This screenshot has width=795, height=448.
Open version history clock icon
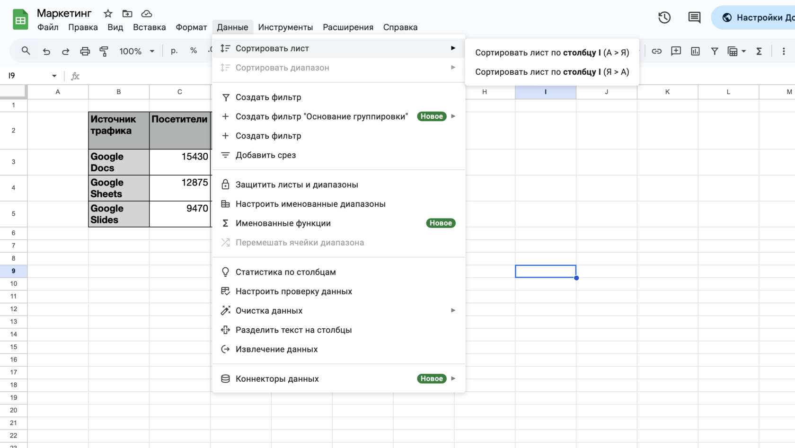click(664, 18)
